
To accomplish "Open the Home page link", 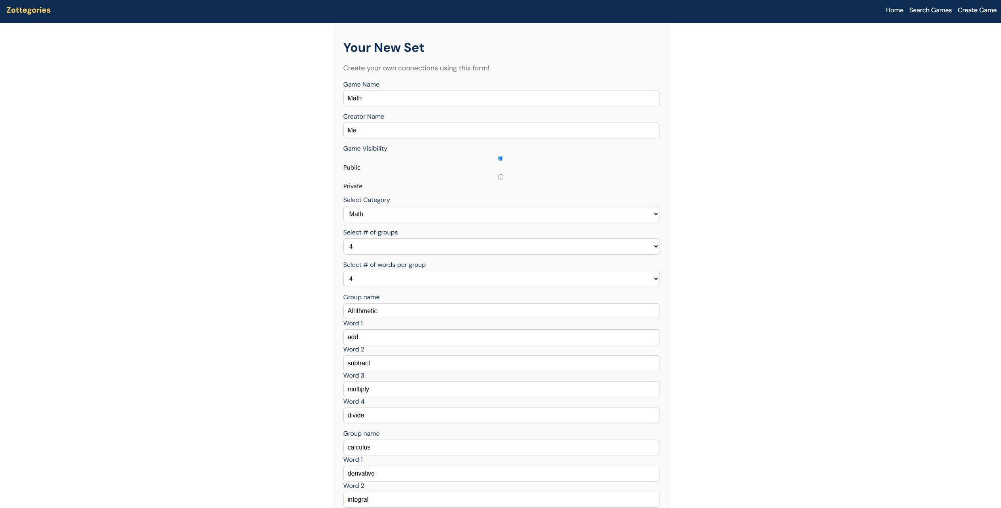I will tap(894, 10).
